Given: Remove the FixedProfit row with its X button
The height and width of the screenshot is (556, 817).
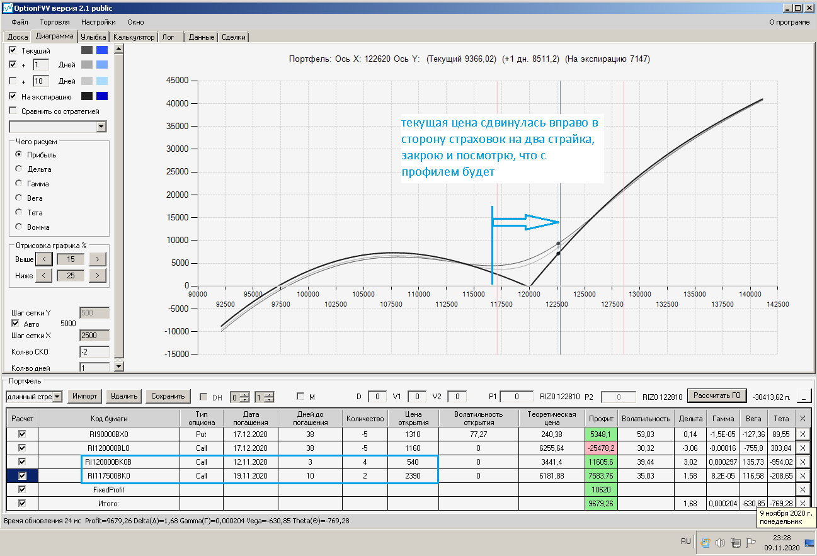Looking at the screenshot, I should click(x=802, y=489).
